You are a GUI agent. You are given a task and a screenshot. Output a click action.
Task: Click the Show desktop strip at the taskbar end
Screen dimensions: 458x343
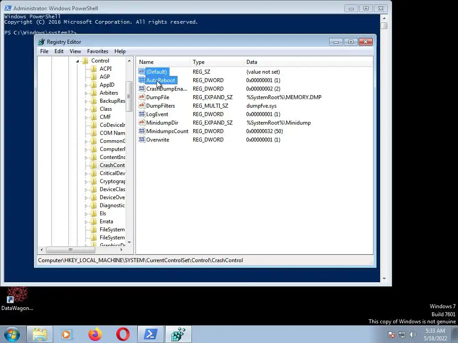coord(455,334)
